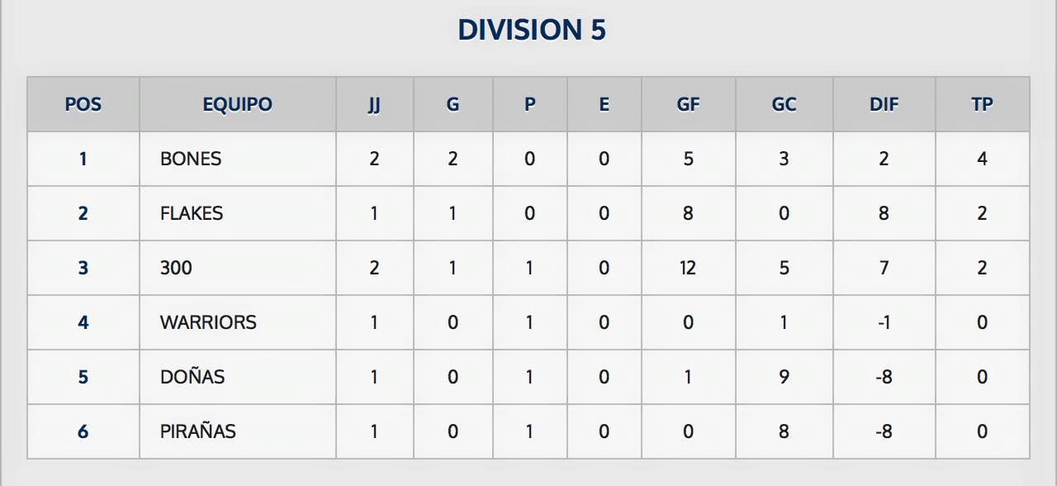Viewport: 1057px width, 486px height.
Task: Select the JJ column header
Action: pos(374,105)
